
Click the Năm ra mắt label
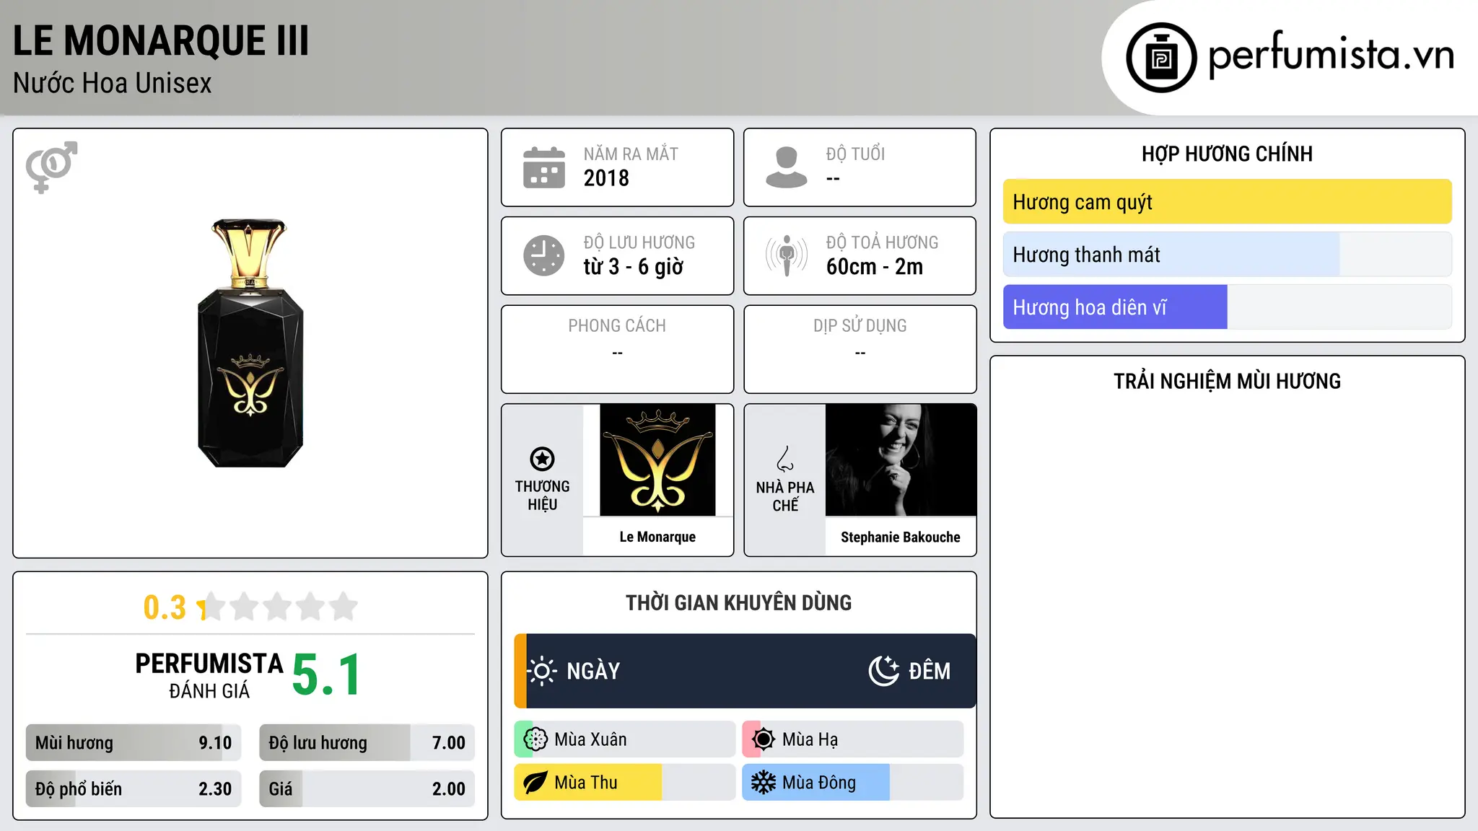coord(631,154)
